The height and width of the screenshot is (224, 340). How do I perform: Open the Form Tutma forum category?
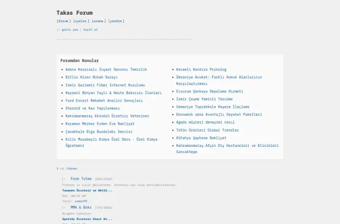81,179
